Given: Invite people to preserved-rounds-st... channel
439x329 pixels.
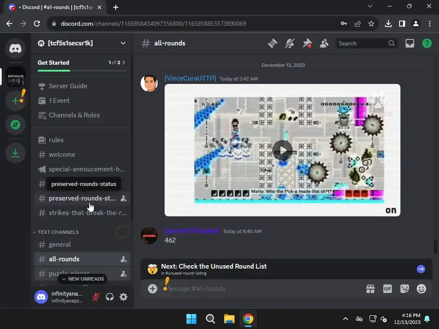Looking at the screenshot, I should click(x=123, y=199).
